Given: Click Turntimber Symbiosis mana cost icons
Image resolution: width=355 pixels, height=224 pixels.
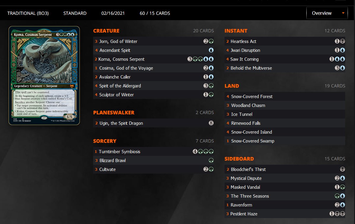Looking at the screenshot, I should point(203,151).
